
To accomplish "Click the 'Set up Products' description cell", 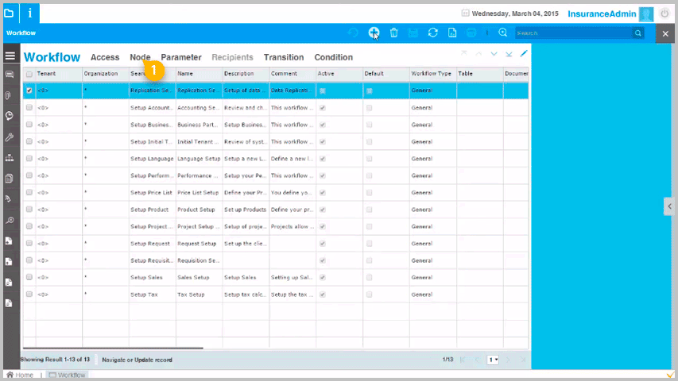I will click(x=245, y=210).
